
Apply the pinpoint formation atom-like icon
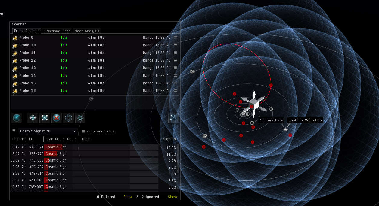80,118
